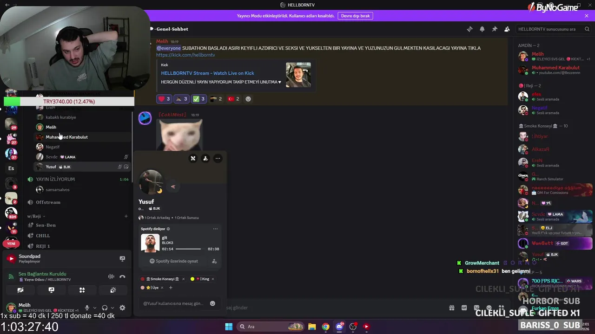This screenshot has width=595, height=334.
Task: Open notification bell settings in channel header
Action: [482, 29]
